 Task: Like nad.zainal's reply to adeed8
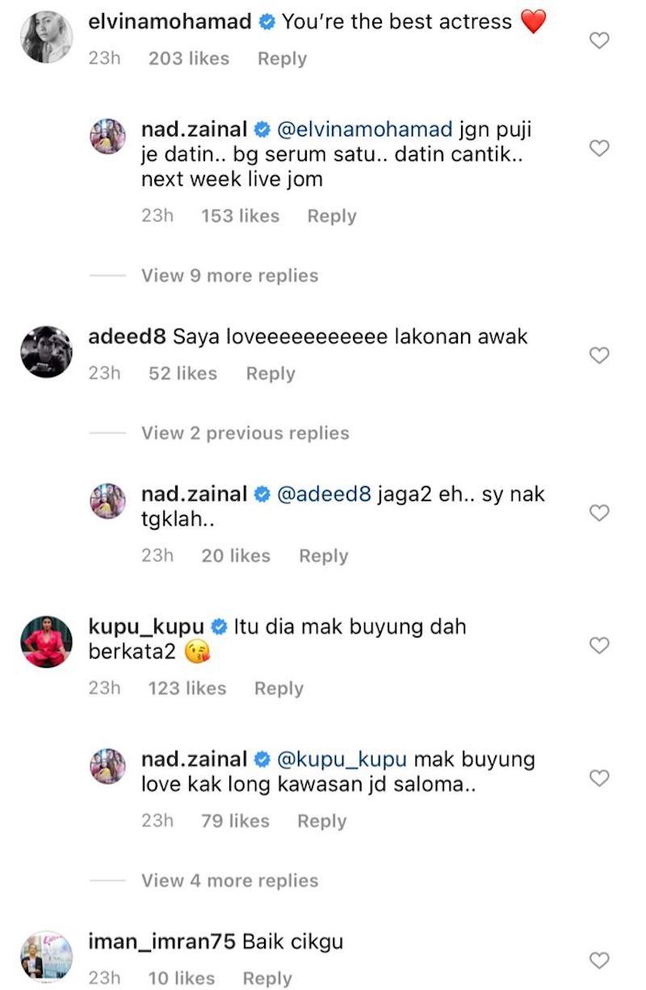[x=599, y=513]
